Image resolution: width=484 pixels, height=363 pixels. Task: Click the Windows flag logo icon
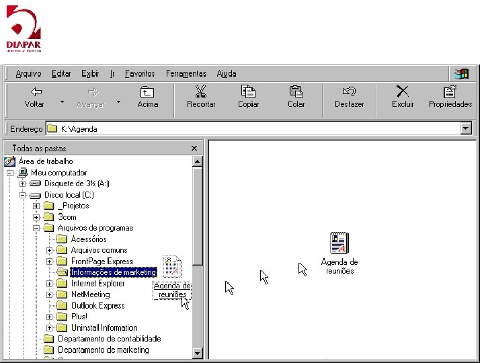pos(461,74)
